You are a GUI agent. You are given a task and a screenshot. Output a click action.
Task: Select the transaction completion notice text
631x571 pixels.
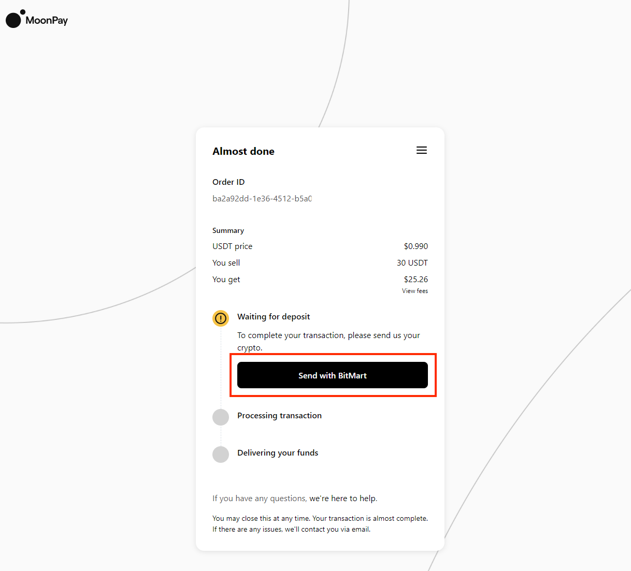coord(320,523)
